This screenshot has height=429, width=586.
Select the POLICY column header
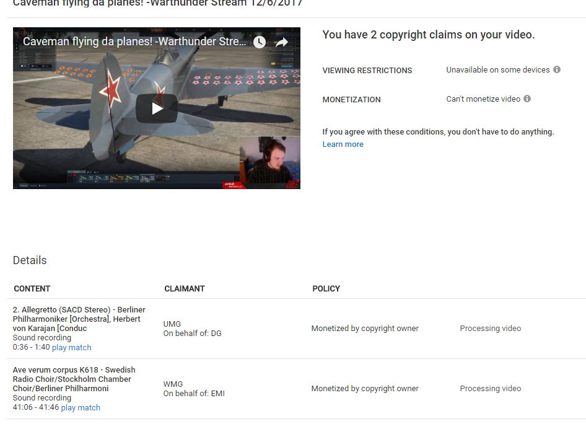pos(326,289)
